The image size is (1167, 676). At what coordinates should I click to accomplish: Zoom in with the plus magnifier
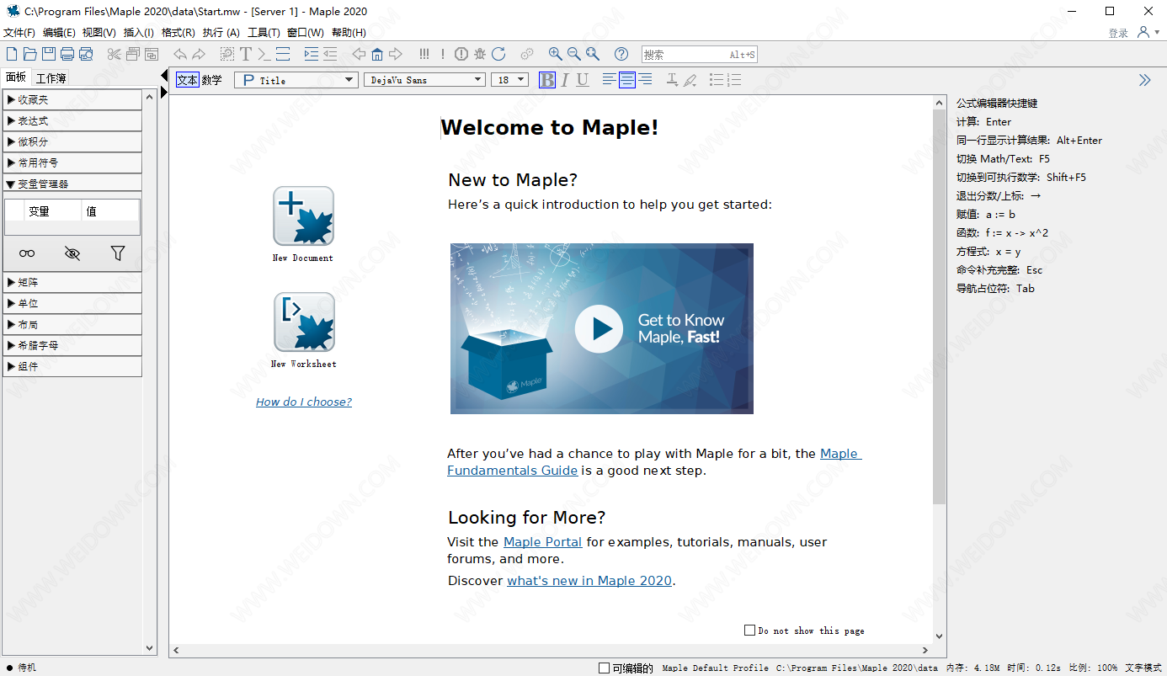[556, 54]
